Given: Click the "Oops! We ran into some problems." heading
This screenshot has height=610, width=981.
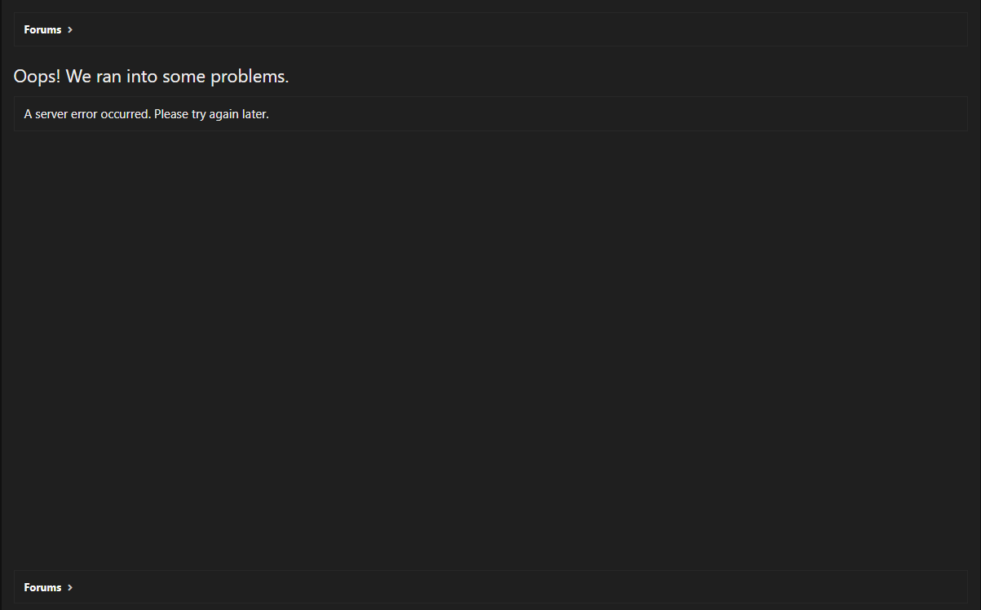Looking at the screenshot, I should (151, 77).
